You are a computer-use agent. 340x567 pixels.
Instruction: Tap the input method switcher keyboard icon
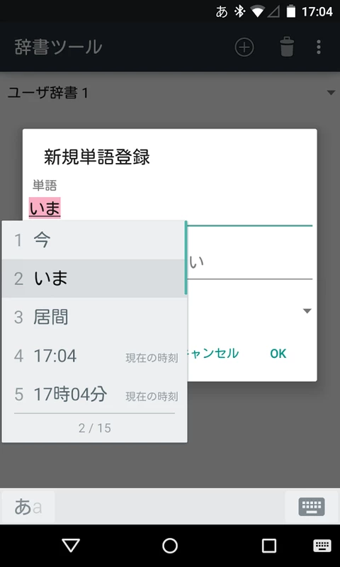point(322,546)
